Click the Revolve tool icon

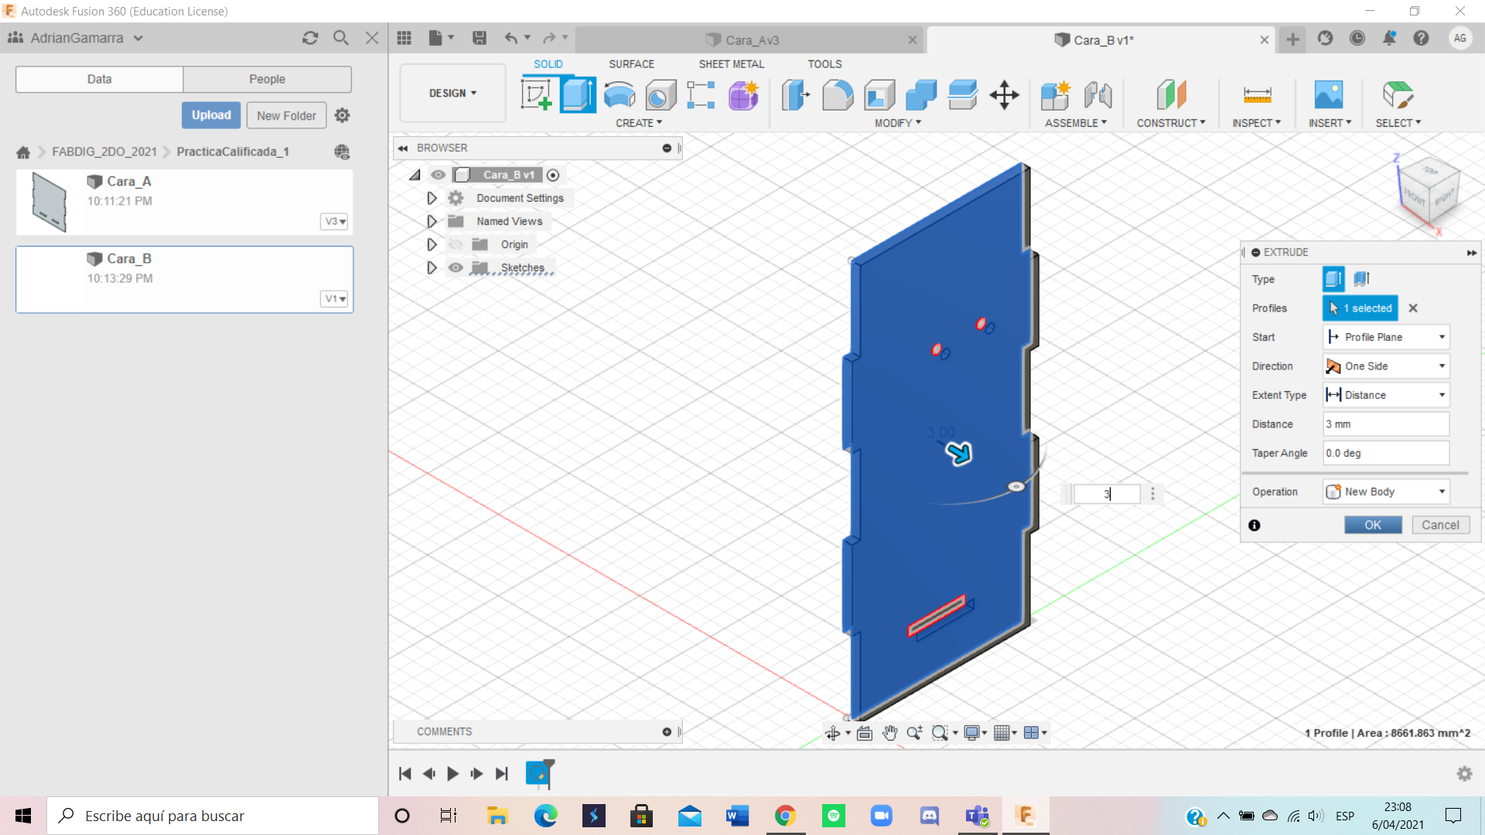click(620, 95)
